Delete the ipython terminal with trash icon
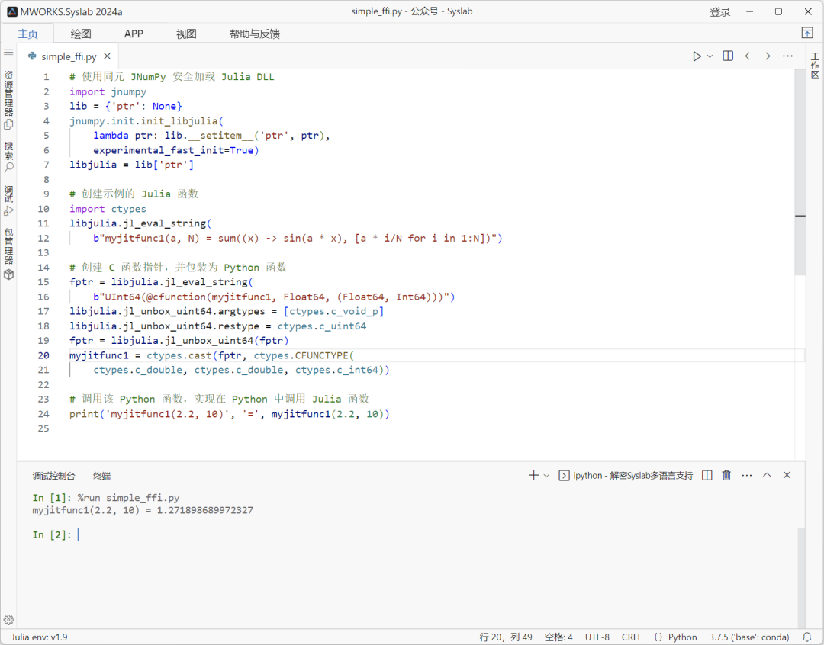This screenshot has height=645, width=824. click(726, 475)
